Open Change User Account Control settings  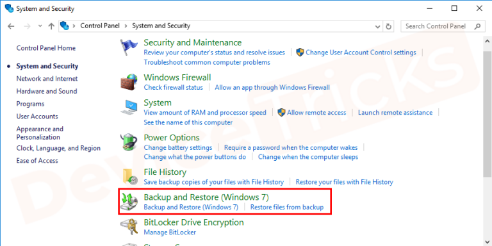point(361,53)
